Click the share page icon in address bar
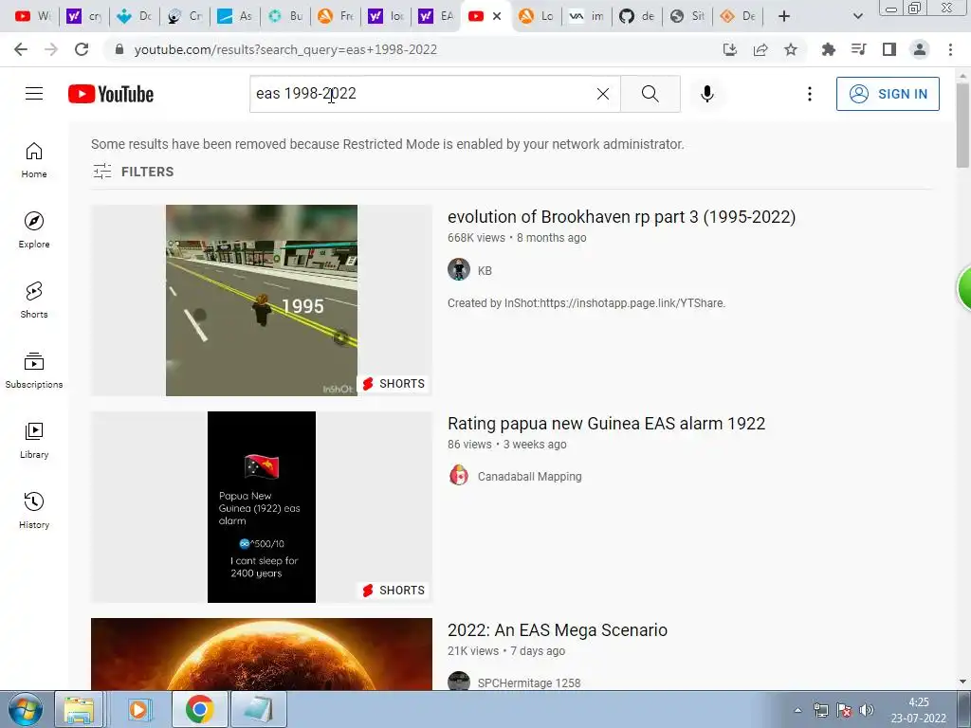This screenshot has width=971, height=728. [760, 49]
